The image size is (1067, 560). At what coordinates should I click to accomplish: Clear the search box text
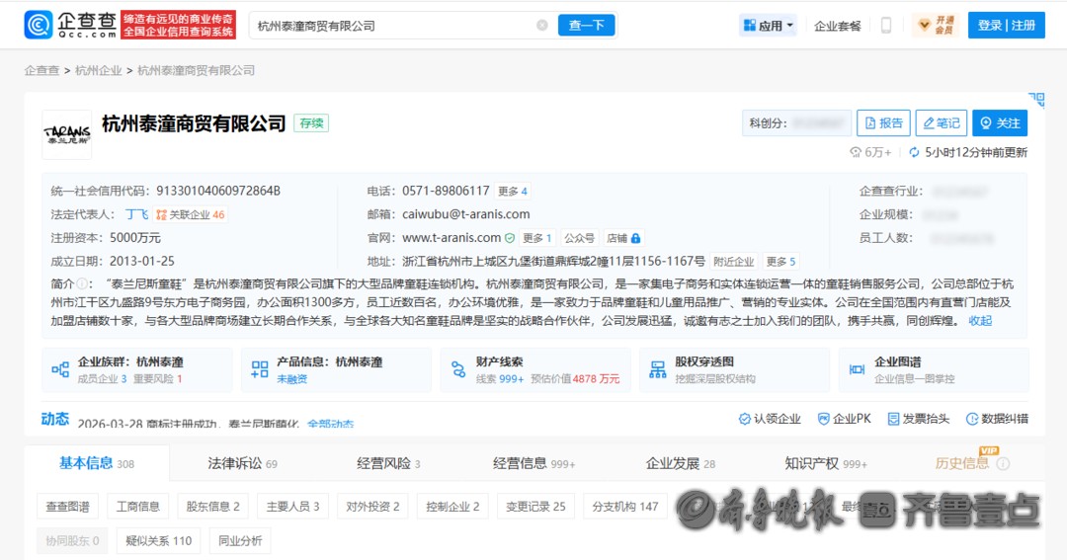pyautogui.click(x=541, y=26)
